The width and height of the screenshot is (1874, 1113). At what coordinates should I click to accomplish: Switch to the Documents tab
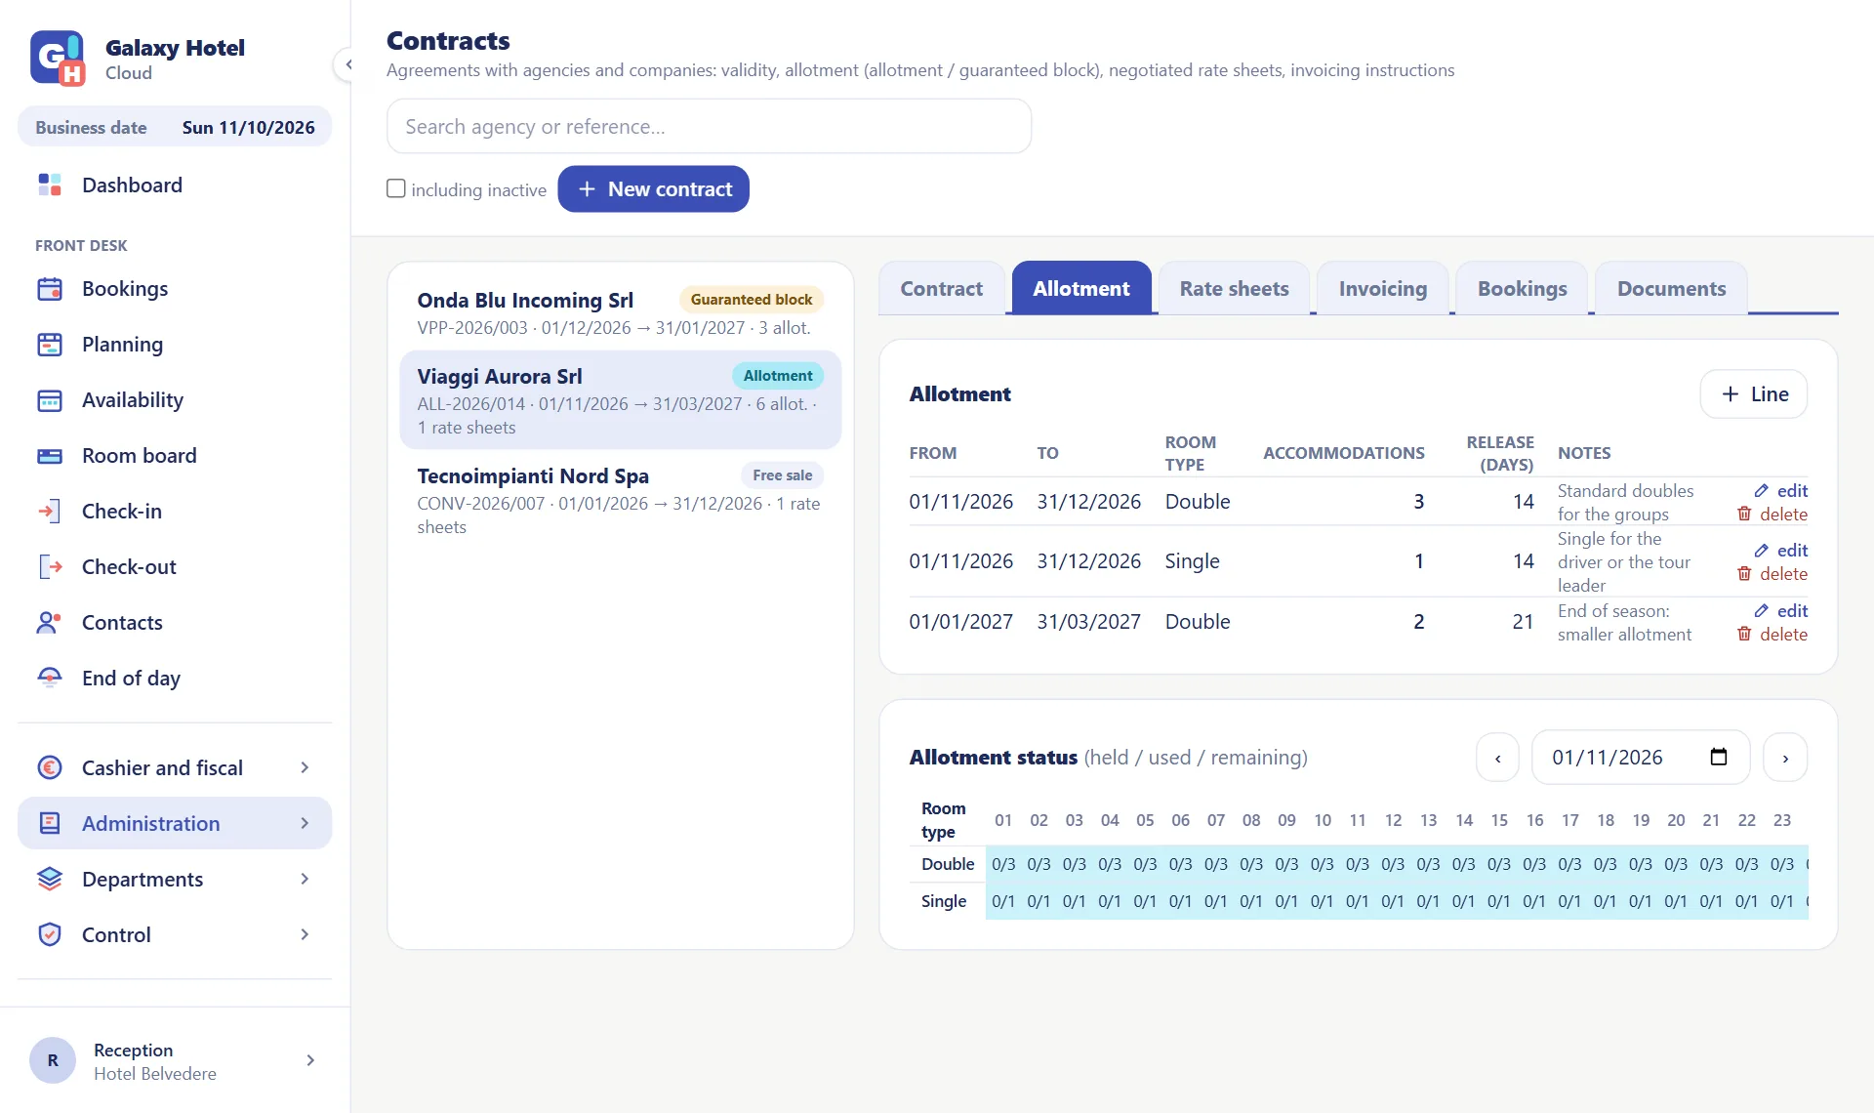(x=1671, y=288)
